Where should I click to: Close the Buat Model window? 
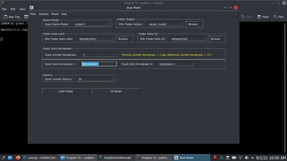click(x=236, y=8)
